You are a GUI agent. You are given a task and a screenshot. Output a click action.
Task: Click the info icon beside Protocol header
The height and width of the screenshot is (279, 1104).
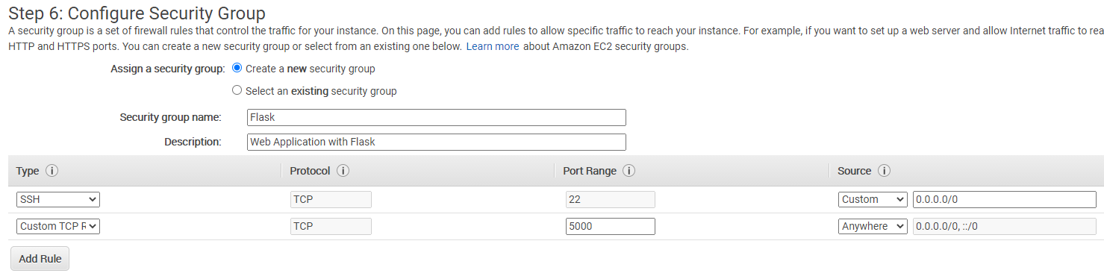pos(343,171)
